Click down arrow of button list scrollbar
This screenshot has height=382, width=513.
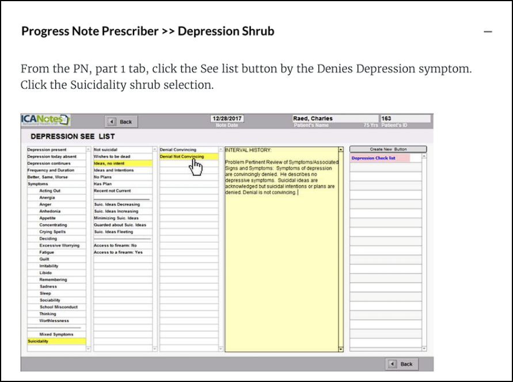424,349
